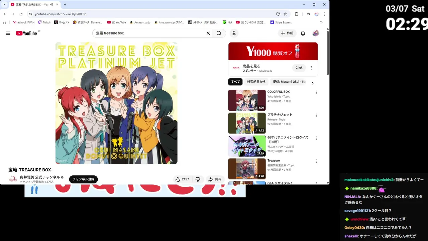Click the Yakult ad Click button
The width and height of the screenshot is (428, 241).
299,68
